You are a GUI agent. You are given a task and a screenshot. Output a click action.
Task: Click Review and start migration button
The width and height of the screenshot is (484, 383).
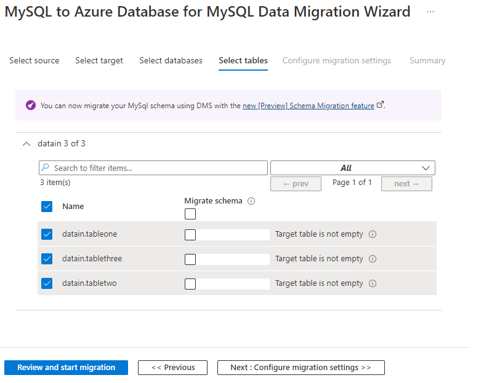coord(66,368)
